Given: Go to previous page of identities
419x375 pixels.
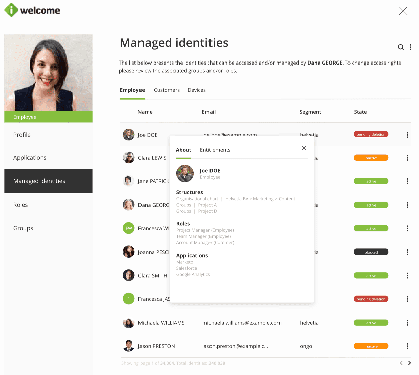Looking at the screenshot, I should click(x=401, y=363).
